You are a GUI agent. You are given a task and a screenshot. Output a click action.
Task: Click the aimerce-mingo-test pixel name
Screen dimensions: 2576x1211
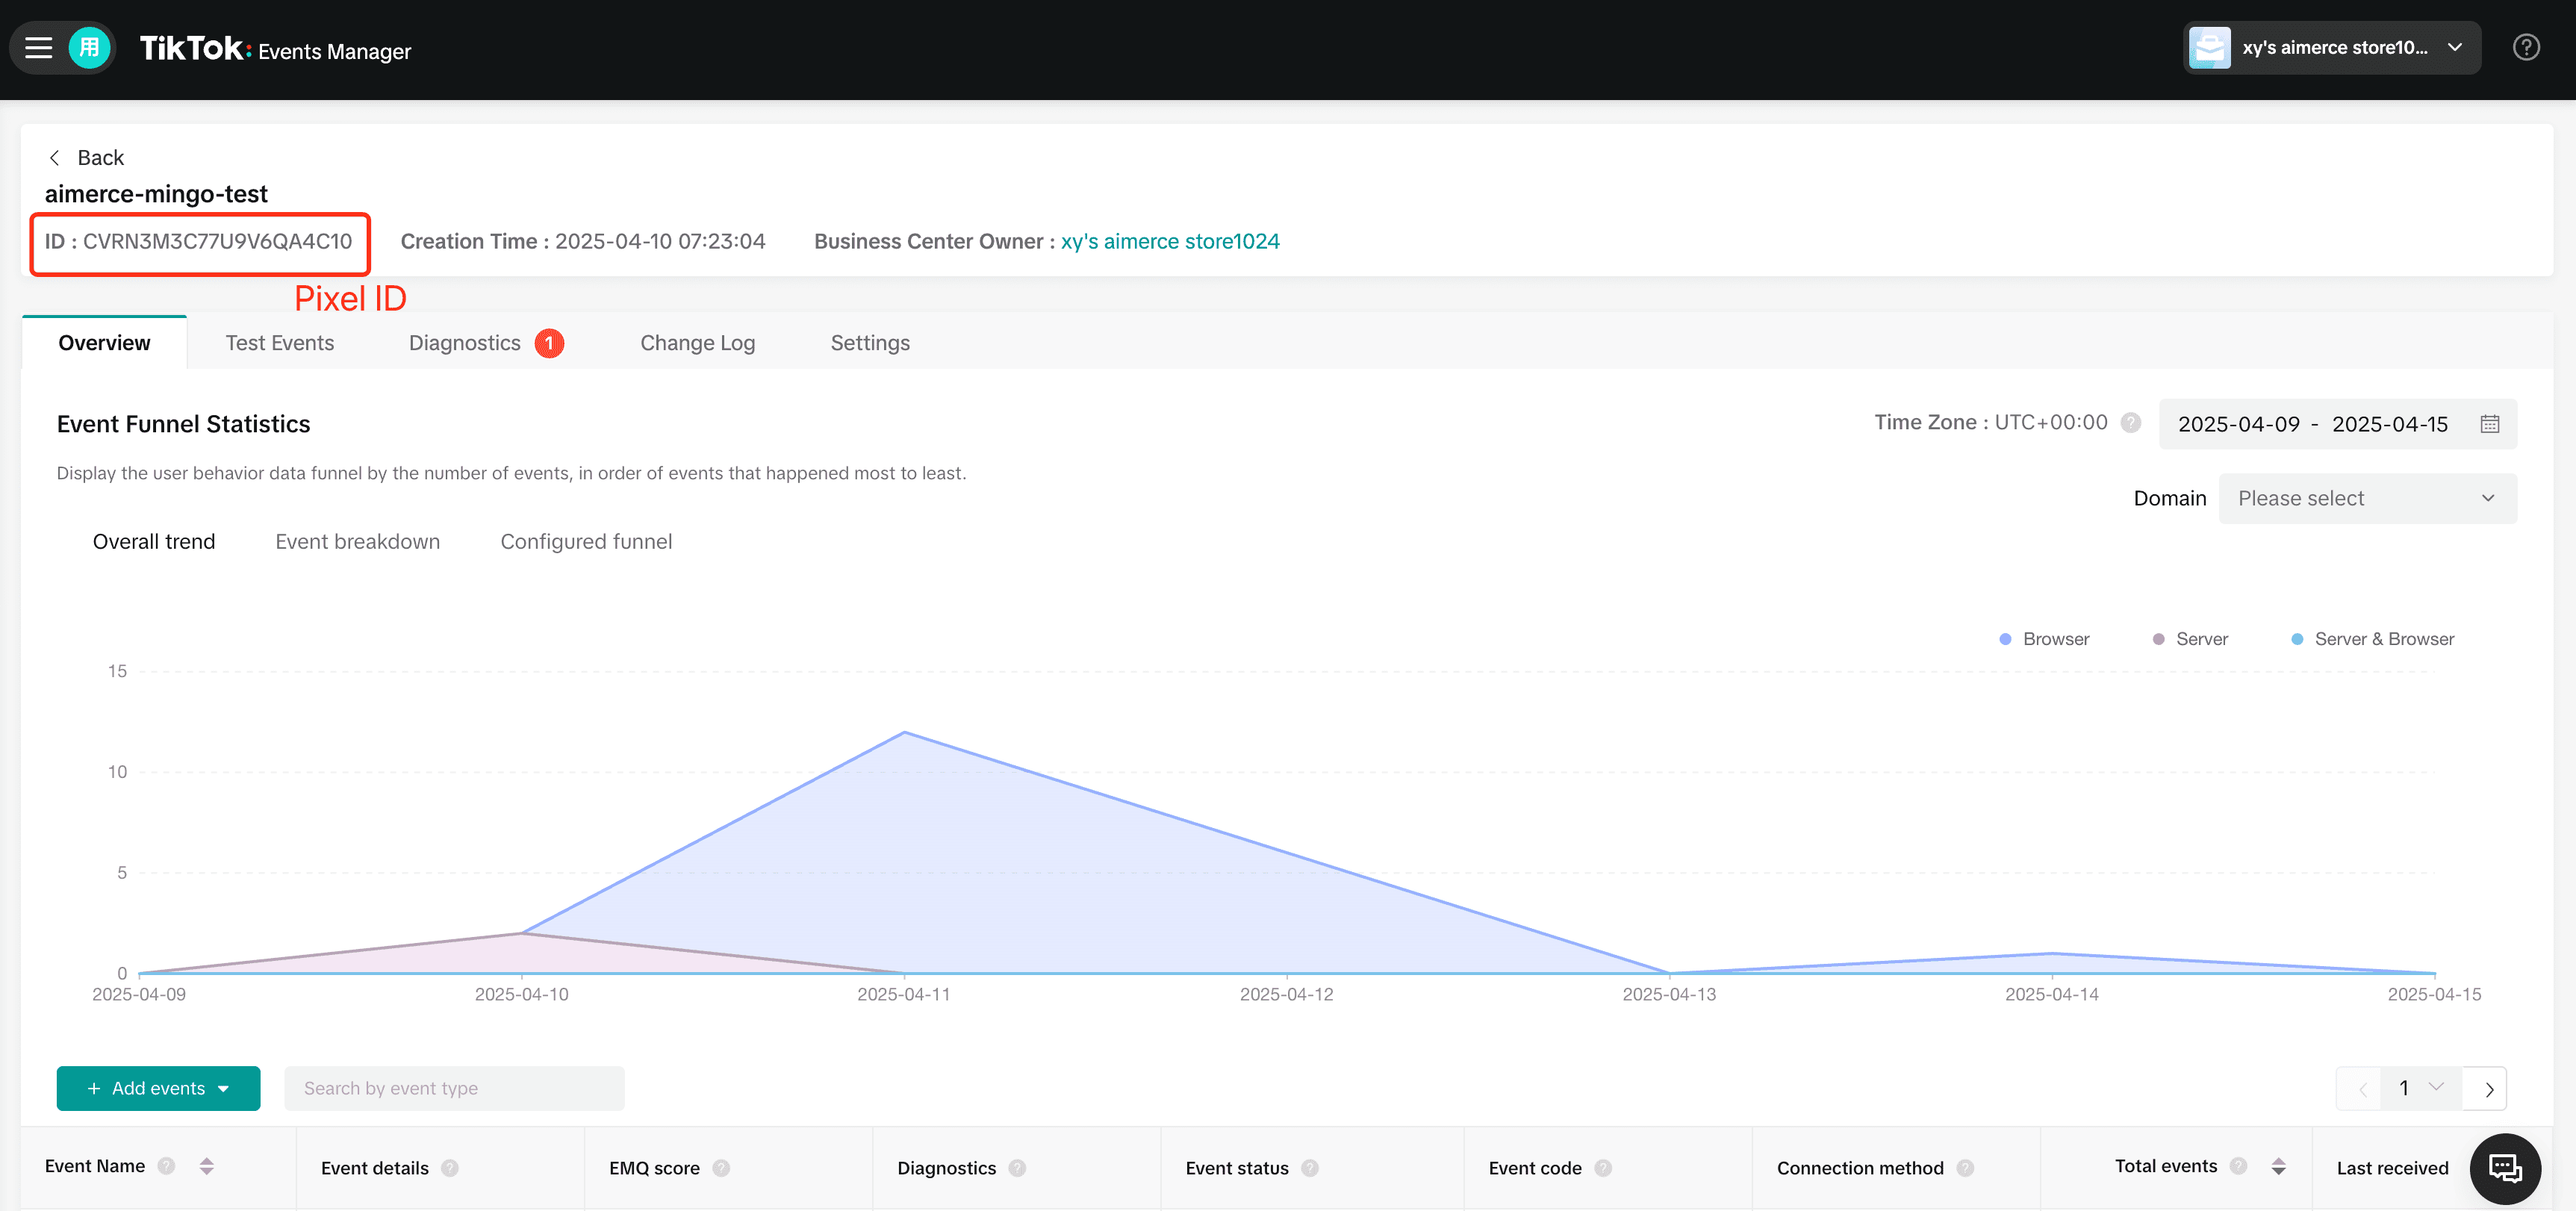tap(156, 194)
